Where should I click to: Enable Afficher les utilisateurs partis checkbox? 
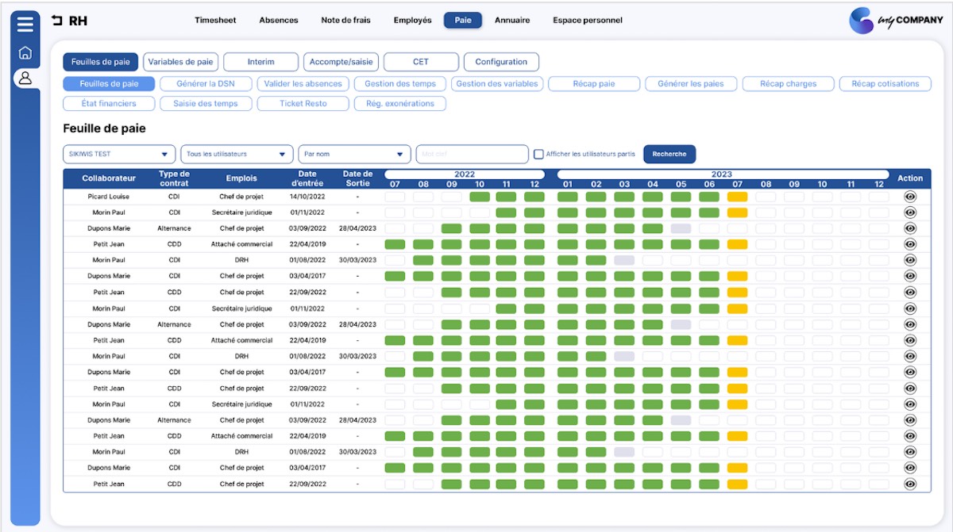click(538, 154)
